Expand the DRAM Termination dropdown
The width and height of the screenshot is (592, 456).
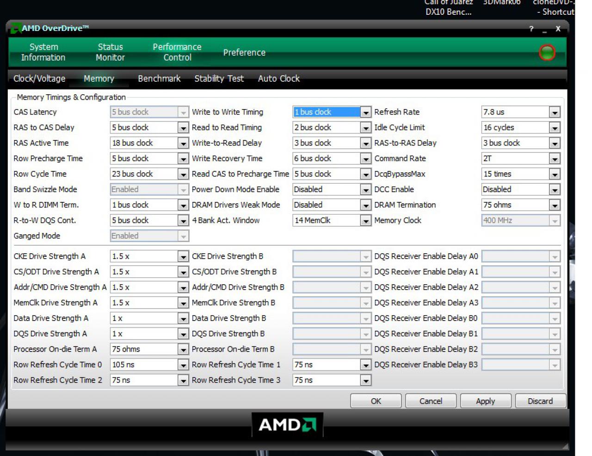555,205
